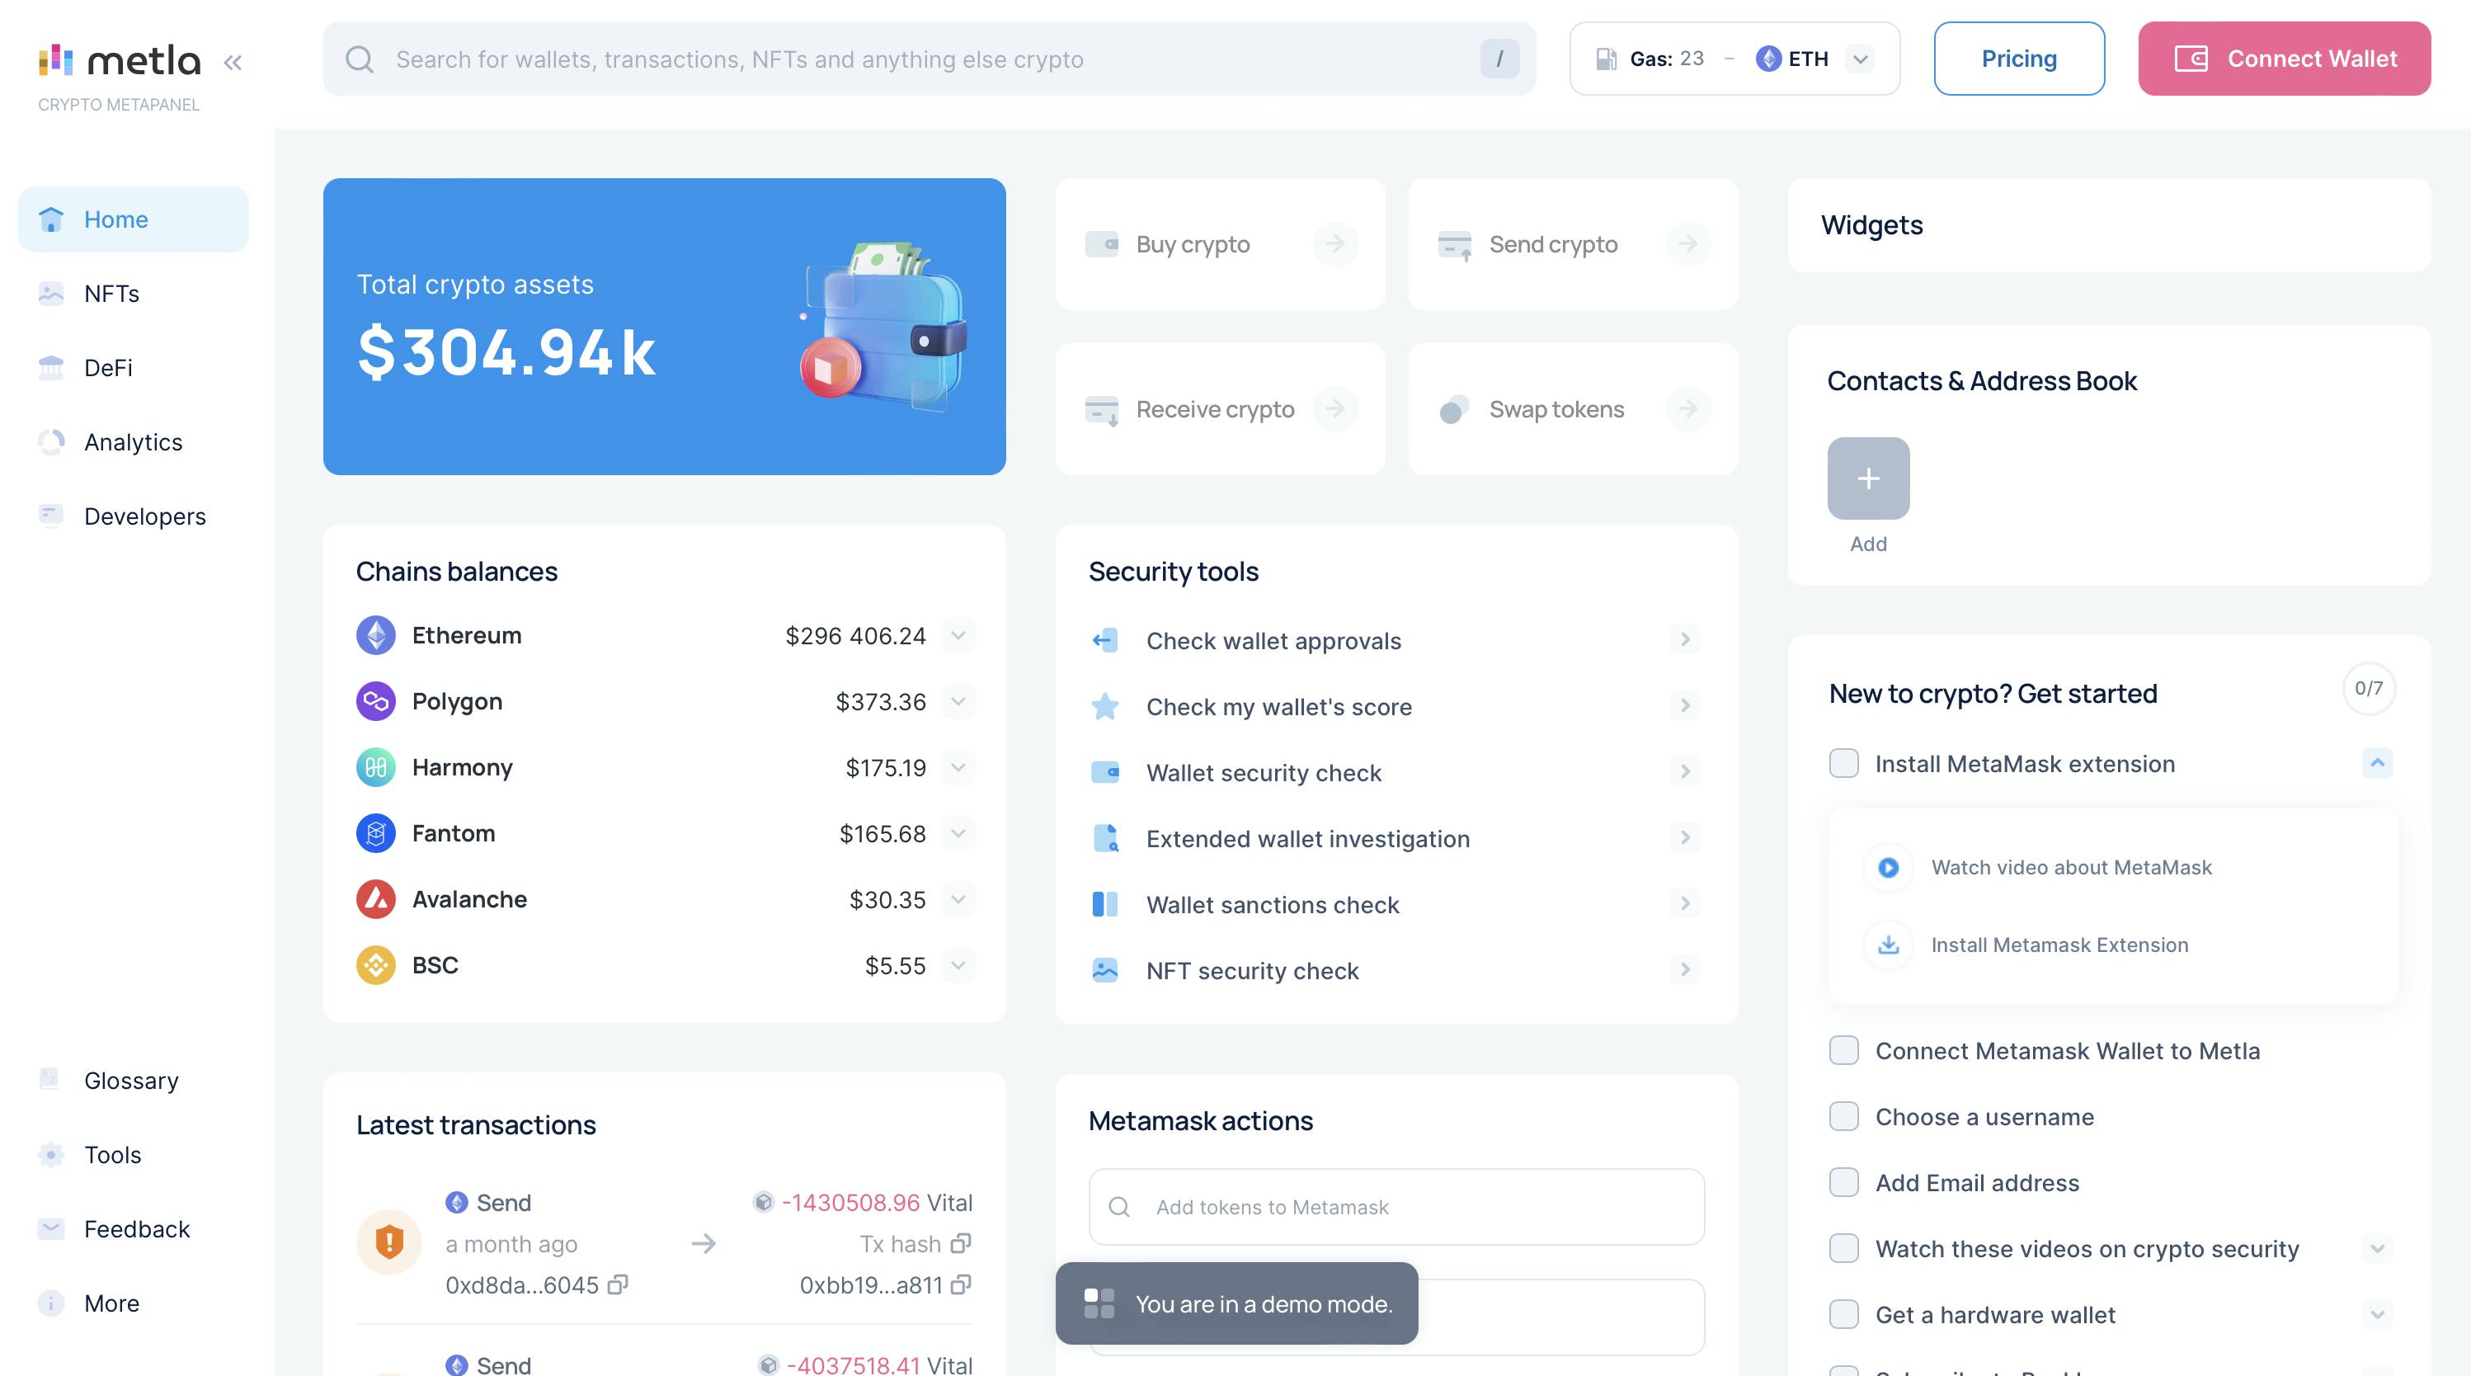Expand the Polygon balance row
This screenshot has width=2471, height=1376.
958,701
